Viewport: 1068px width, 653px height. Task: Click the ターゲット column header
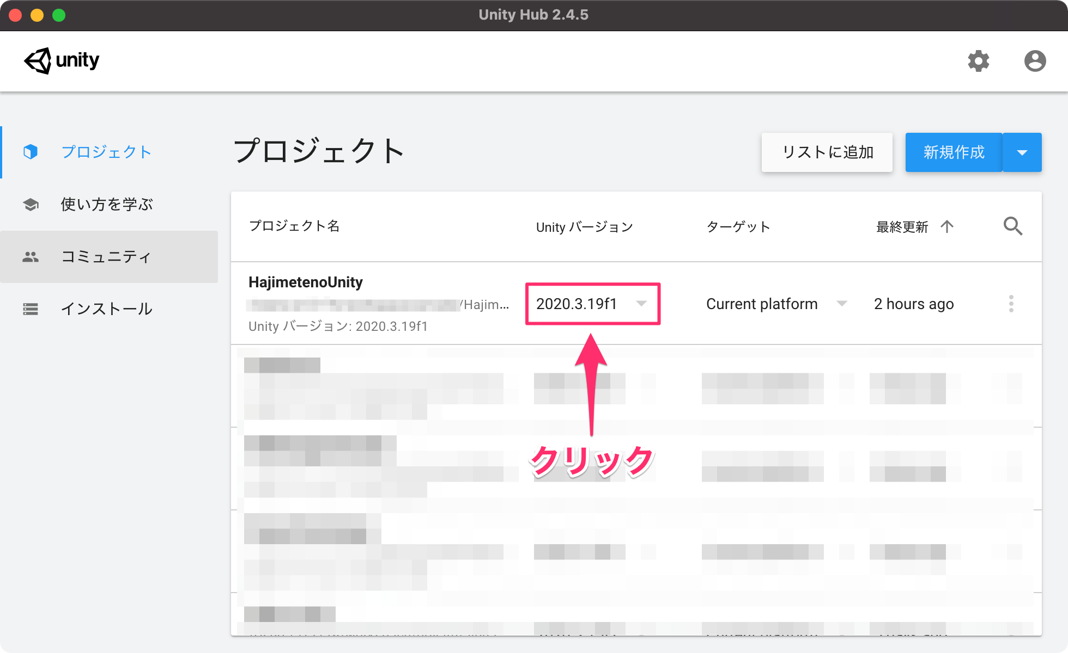coord(738,227)
